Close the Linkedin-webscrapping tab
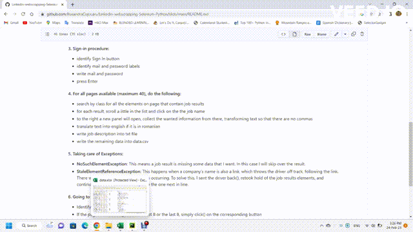This screenshot has width=413, height=232. click(63, 5)
